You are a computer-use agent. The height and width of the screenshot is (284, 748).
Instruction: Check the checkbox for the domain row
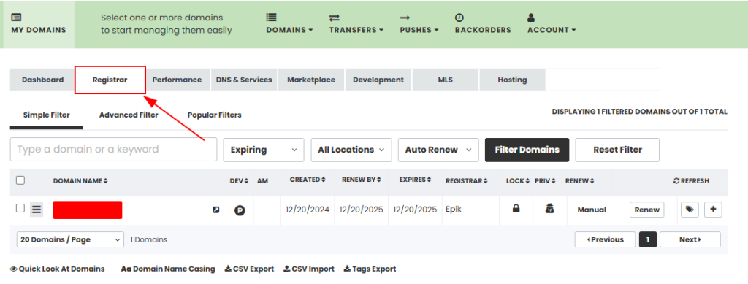[x=20, y=208]
